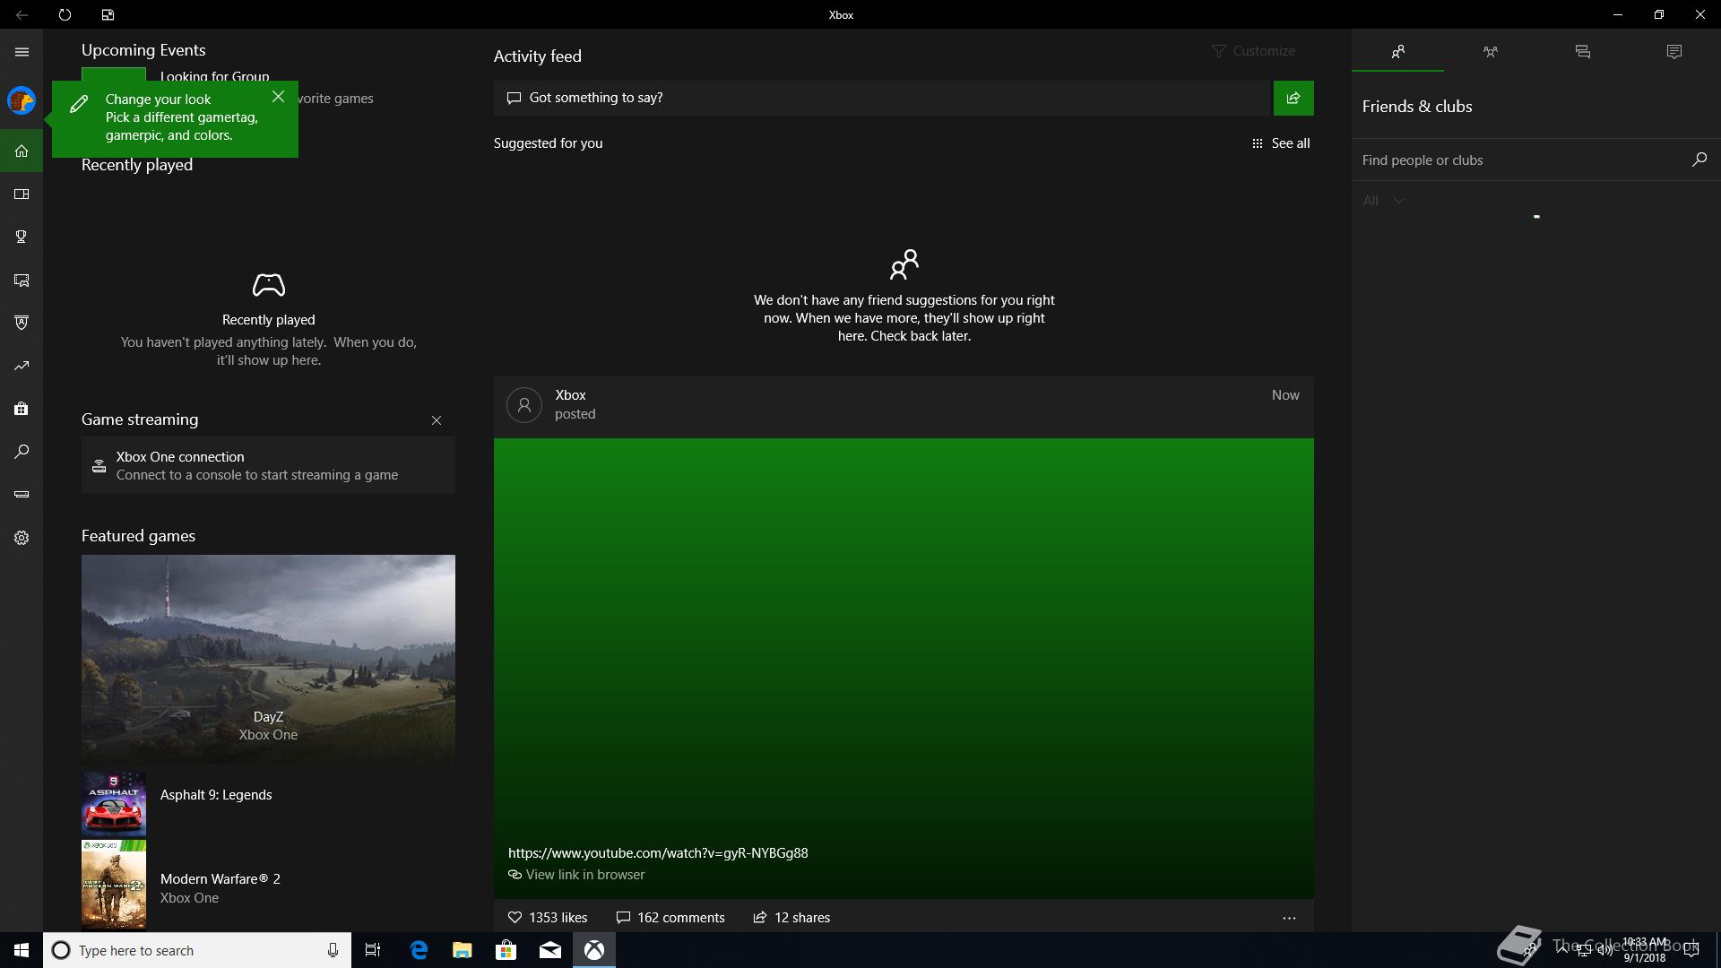Open the 162 comments on post
This screenshot has height=968, width=1721.
click(670, 918)
